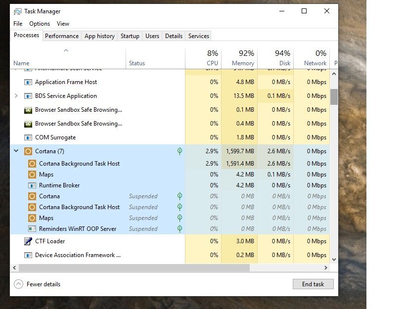
Task: Open the Users tab
Action: click(152, 36)
